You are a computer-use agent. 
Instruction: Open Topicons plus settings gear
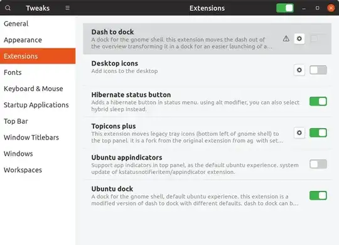click(x=299, y=133)
